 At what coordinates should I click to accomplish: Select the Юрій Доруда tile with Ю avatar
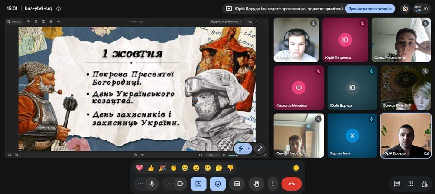pyautogui.click(x=352, y=88)
